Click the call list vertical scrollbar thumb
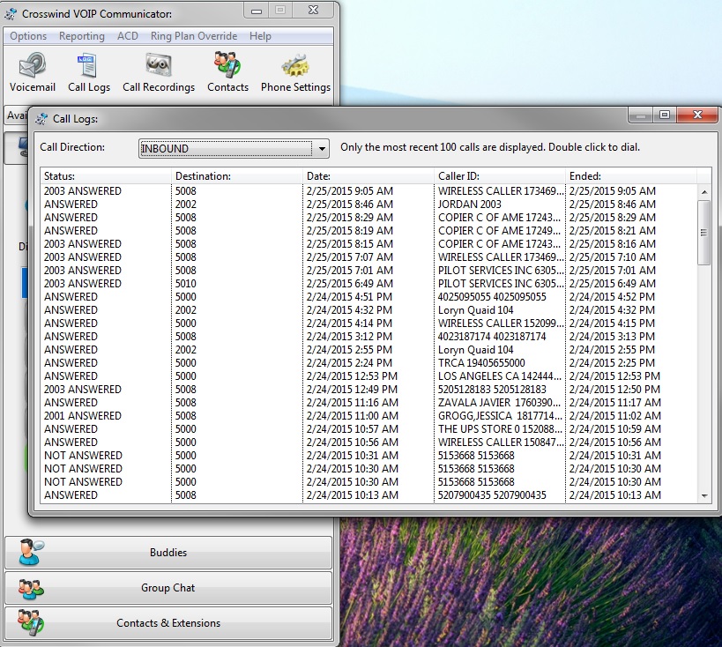The width and height of the screenshot is (722, 647). 703,232
